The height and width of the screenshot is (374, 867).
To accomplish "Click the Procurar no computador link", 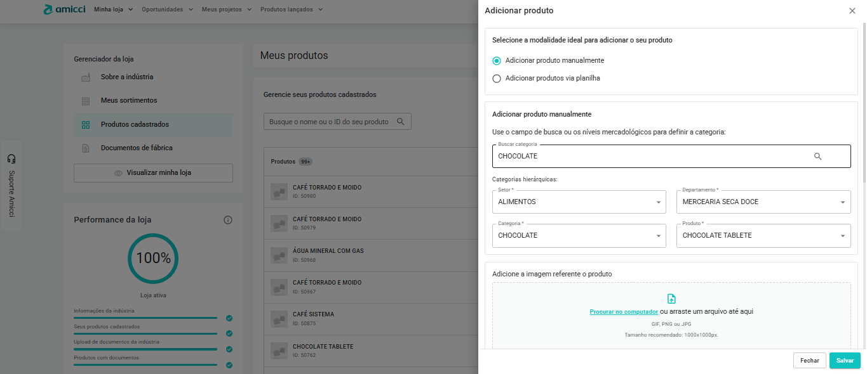I will tap(623, 312).
